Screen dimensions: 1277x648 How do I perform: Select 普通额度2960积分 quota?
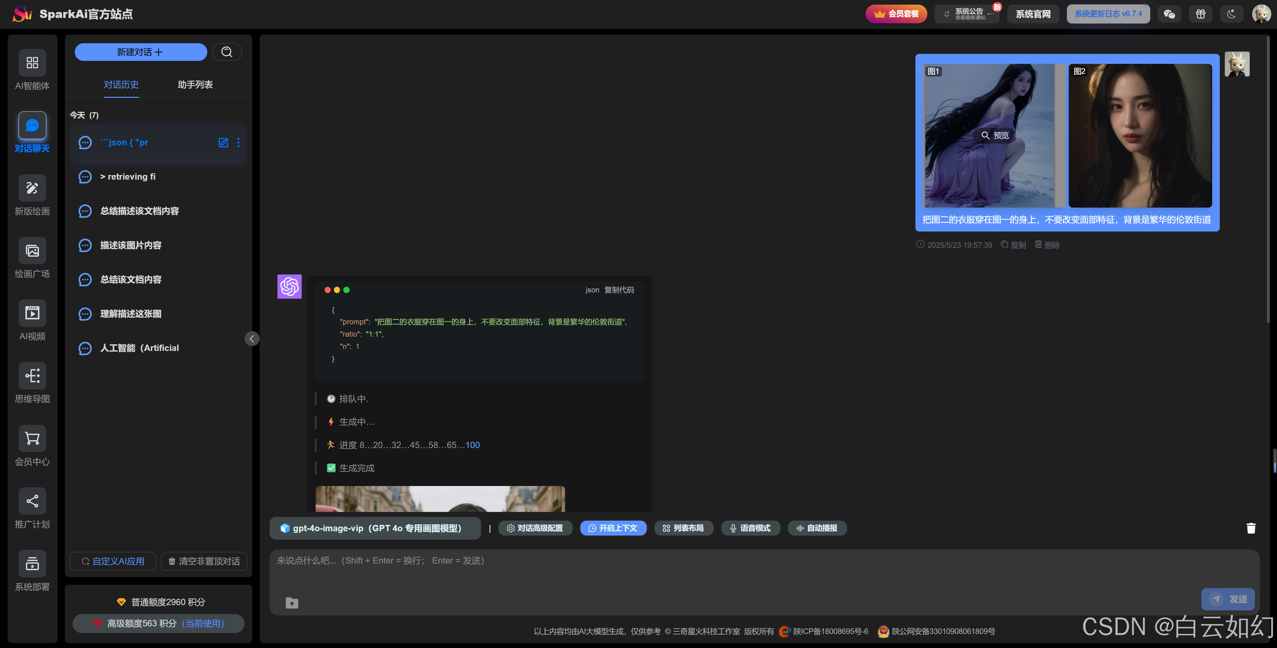click(x=161, y=602)
